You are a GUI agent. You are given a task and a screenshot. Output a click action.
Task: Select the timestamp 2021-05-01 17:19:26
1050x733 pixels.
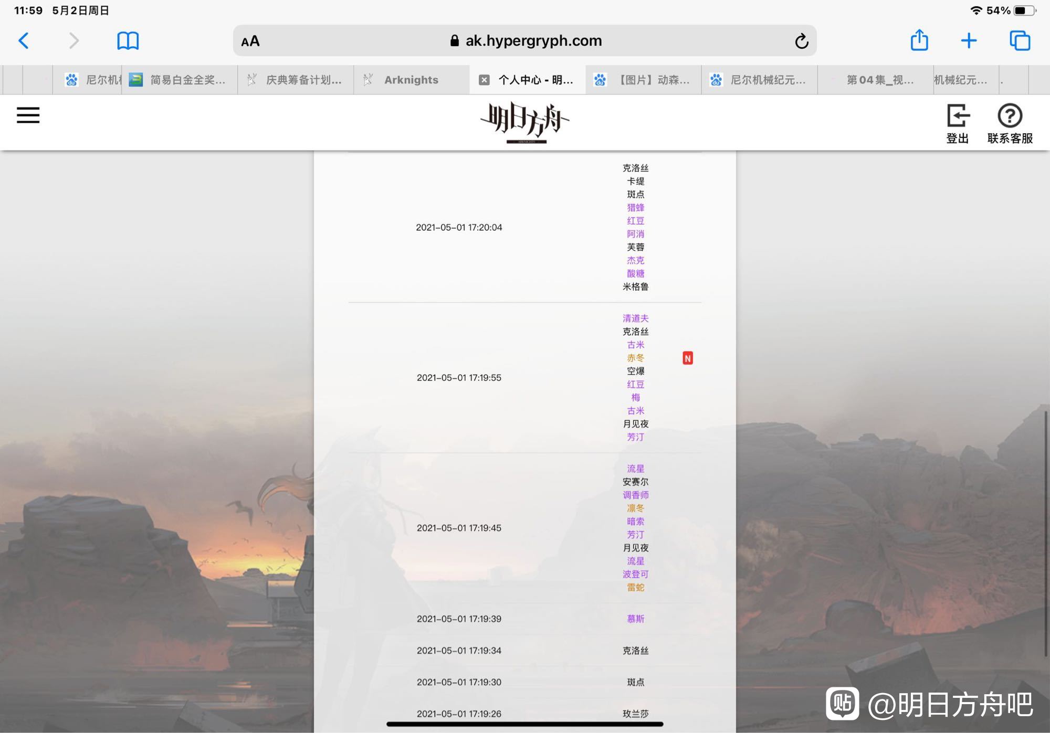pyautogui.click(x=459, y=714)
